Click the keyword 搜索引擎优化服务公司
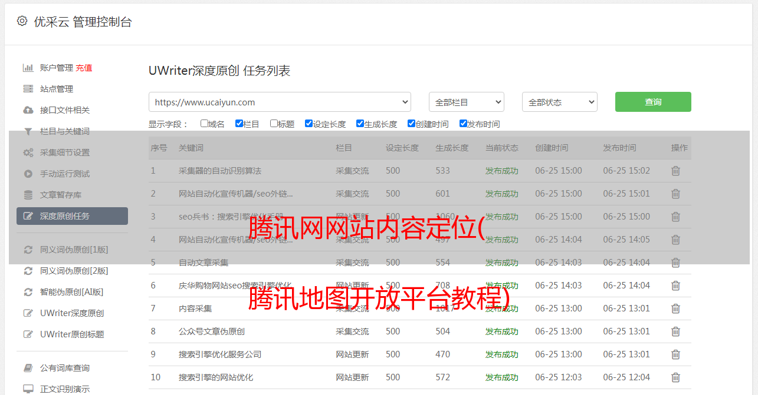The image size is (758, 395). click(220, 354)
